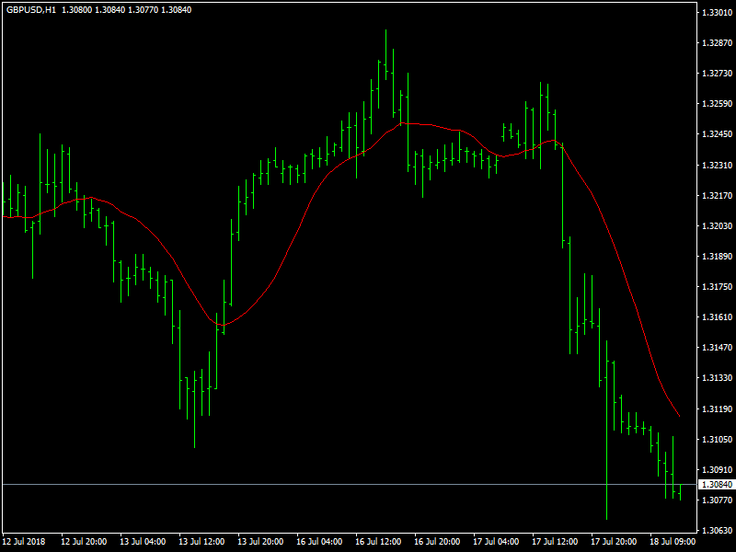Viewport: 736px width, 552px height.
Task: Click the current price label 1.30840
Action: 717,485
